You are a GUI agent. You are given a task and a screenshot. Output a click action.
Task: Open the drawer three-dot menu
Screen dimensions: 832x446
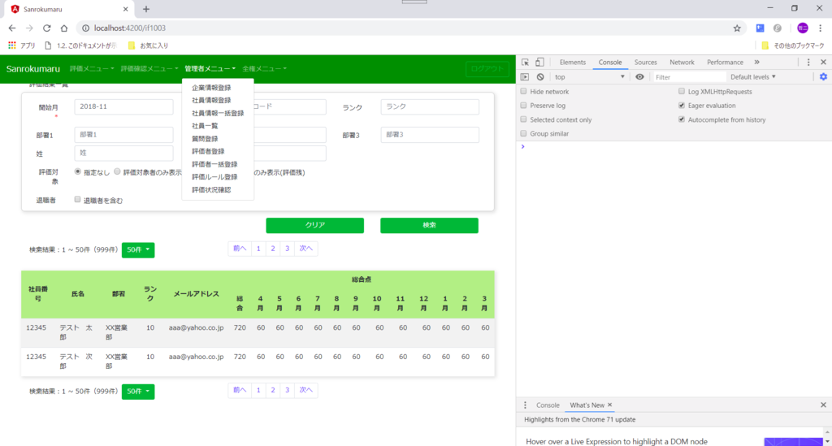[526, 405]
